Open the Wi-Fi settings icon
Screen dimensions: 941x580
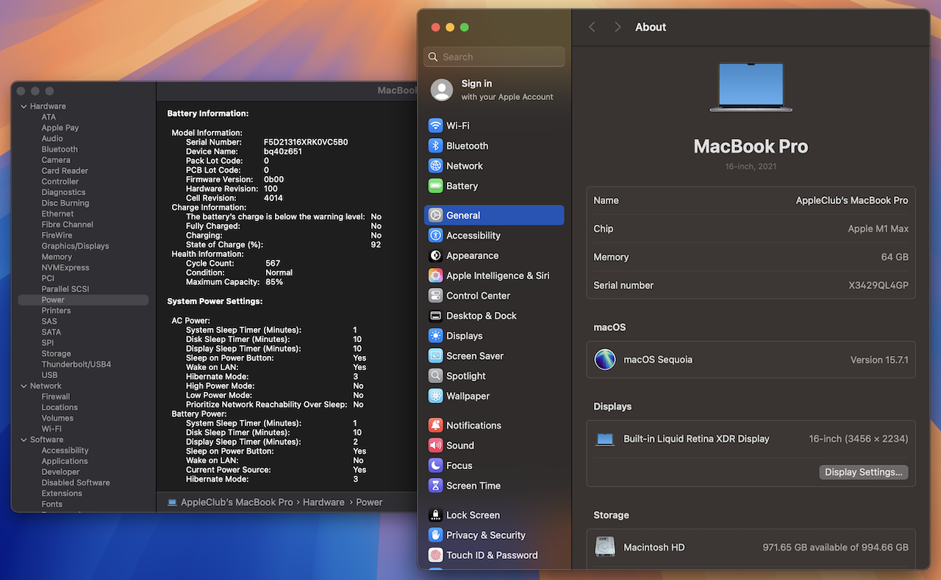point(436,126)
